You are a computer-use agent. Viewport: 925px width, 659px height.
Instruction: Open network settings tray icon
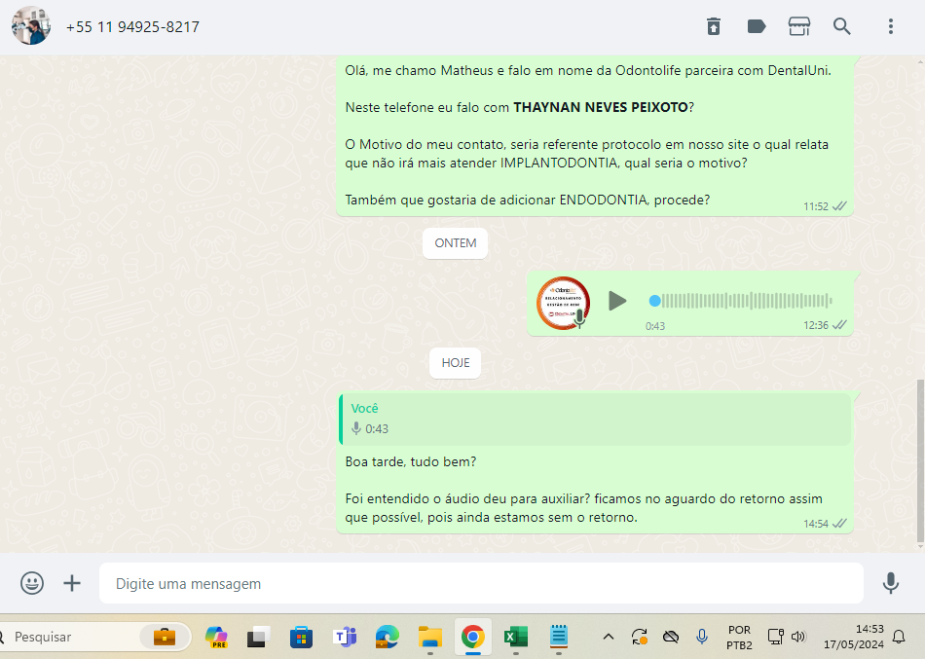775,638
